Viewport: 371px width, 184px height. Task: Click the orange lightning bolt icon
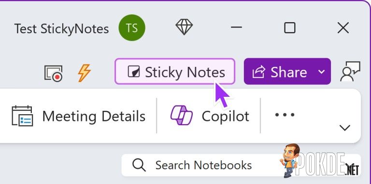(84, 73)
